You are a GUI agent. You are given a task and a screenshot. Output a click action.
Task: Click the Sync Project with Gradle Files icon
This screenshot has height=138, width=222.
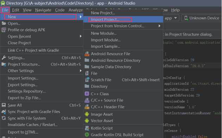click(x=4, y=112)
